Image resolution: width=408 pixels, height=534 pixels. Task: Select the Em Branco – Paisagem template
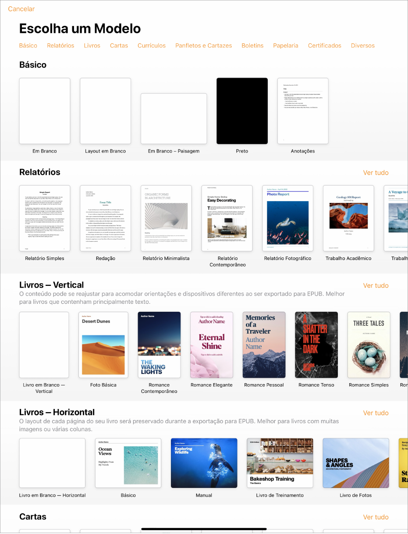[174, 118]
